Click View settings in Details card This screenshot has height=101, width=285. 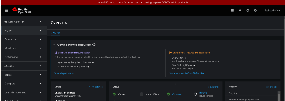96,87
